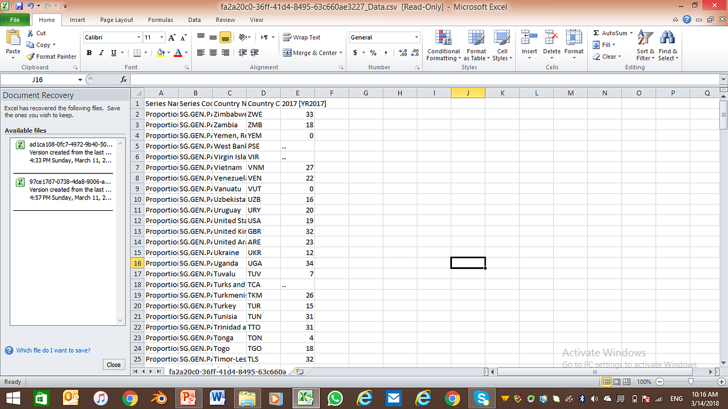Apply Comma Style format
Image resolution: width=728 pixels, height=409 pixels.
(386, 53)
